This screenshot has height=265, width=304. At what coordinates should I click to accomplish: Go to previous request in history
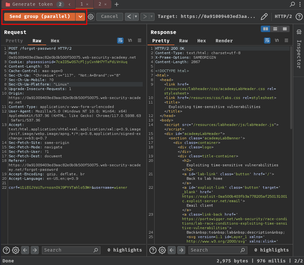tap(129, 17)
